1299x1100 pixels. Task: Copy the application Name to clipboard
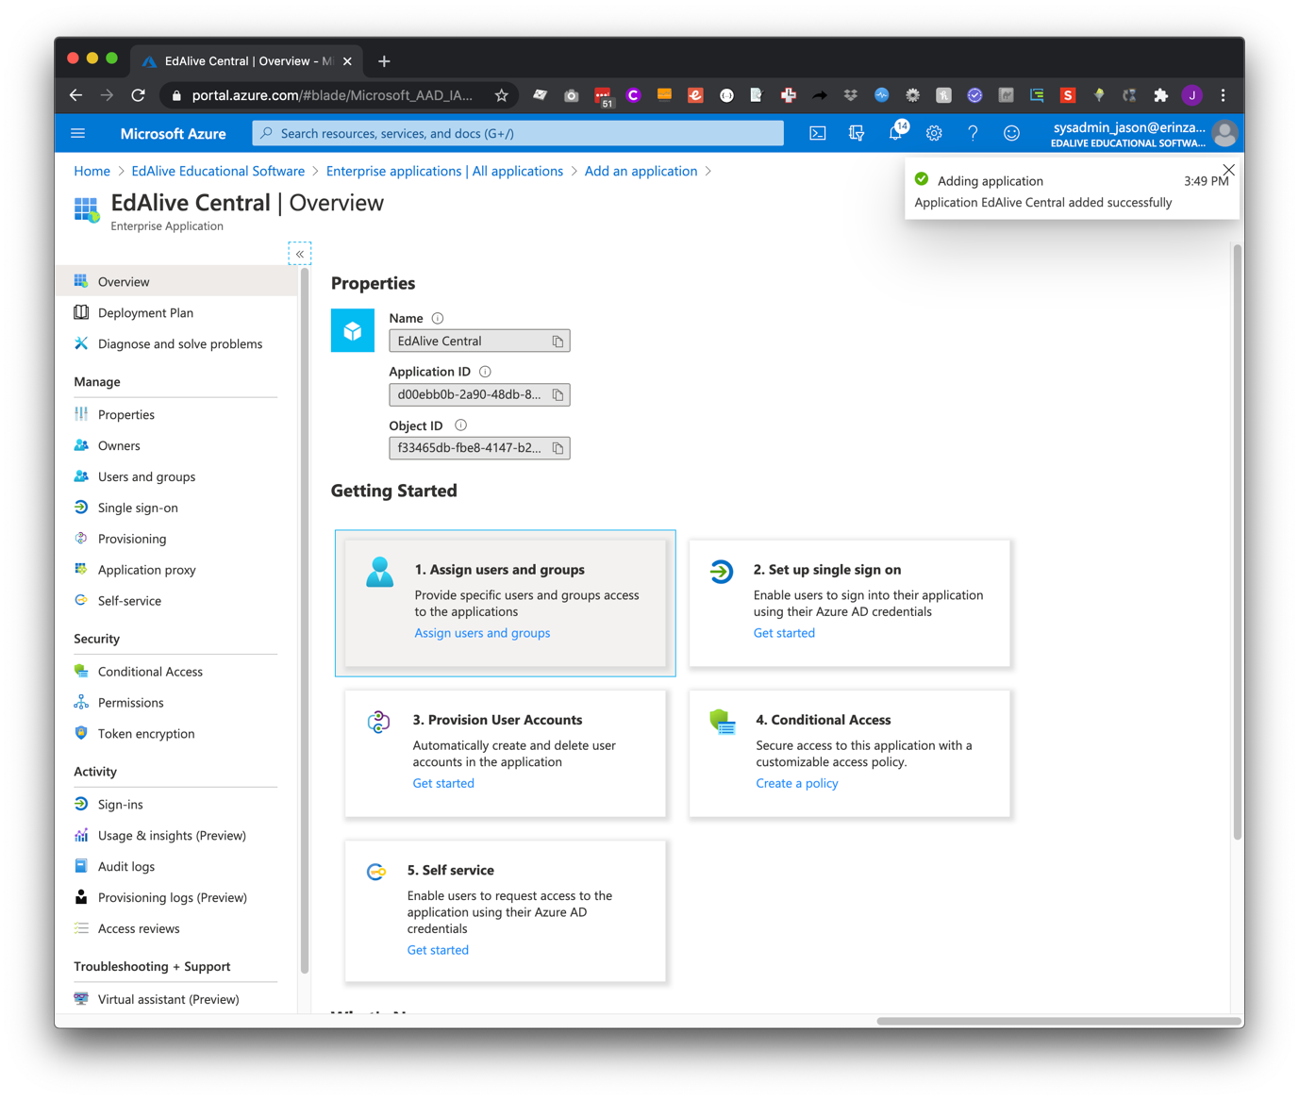558,342
